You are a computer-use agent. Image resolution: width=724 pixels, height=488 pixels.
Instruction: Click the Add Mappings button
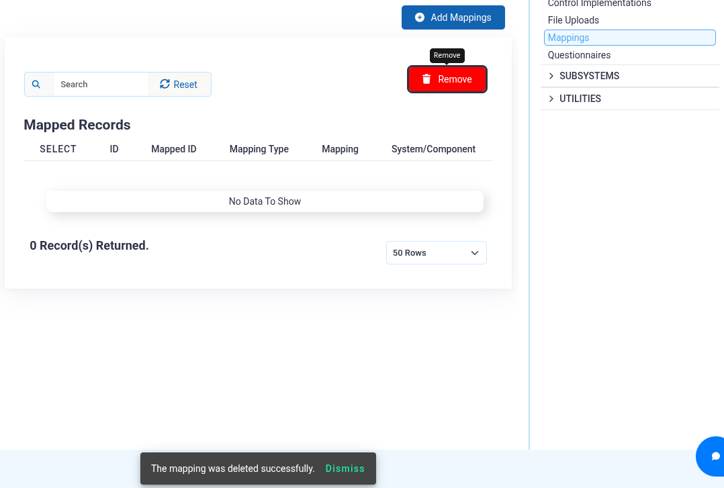tap(453, 17)
